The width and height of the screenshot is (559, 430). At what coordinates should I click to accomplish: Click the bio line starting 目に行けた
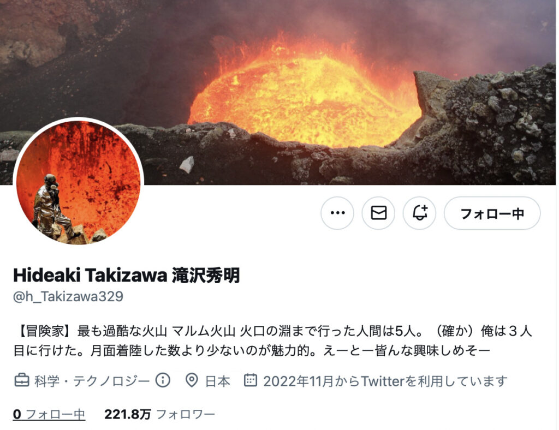coord(252,351)
